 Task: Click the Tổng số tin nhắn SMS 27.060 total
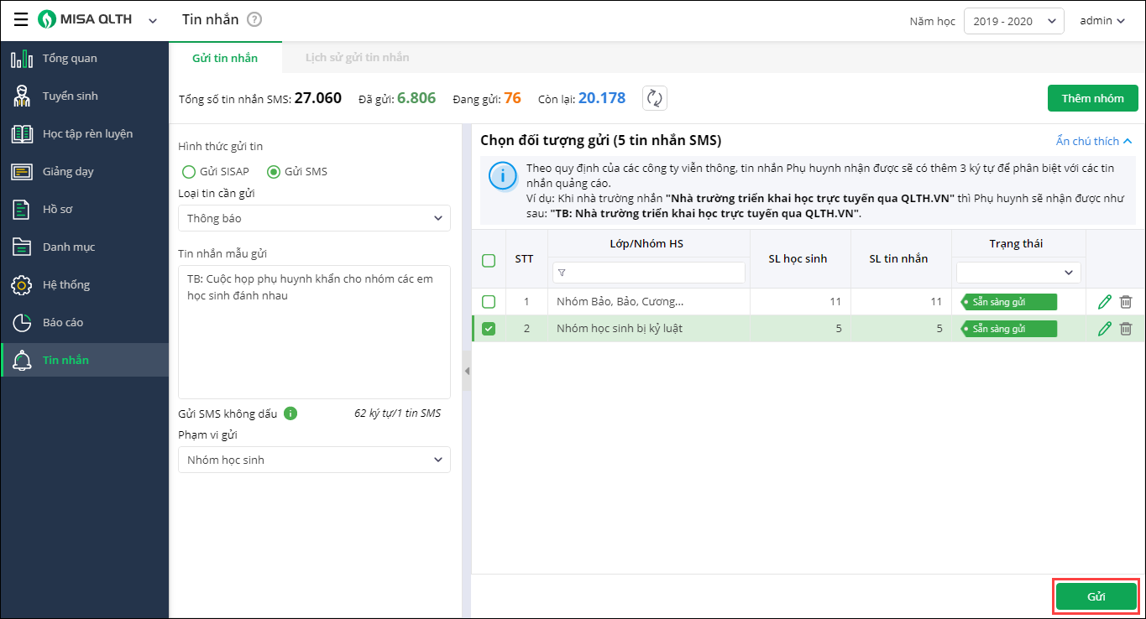click(260, 98)
